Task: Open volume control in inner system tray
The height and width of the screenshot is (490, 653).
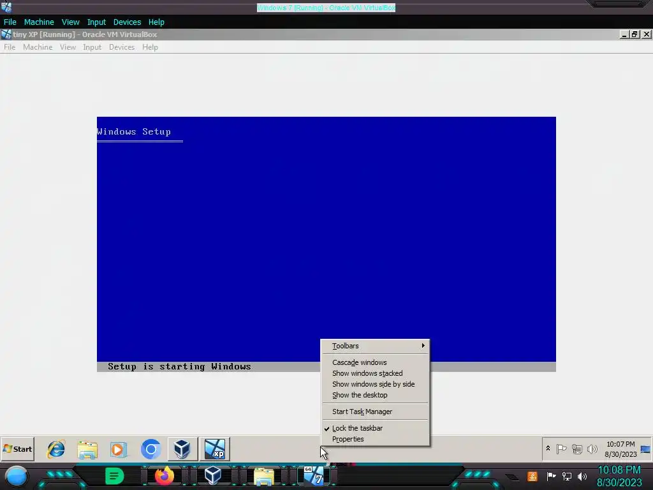Action: pos(592,449)
